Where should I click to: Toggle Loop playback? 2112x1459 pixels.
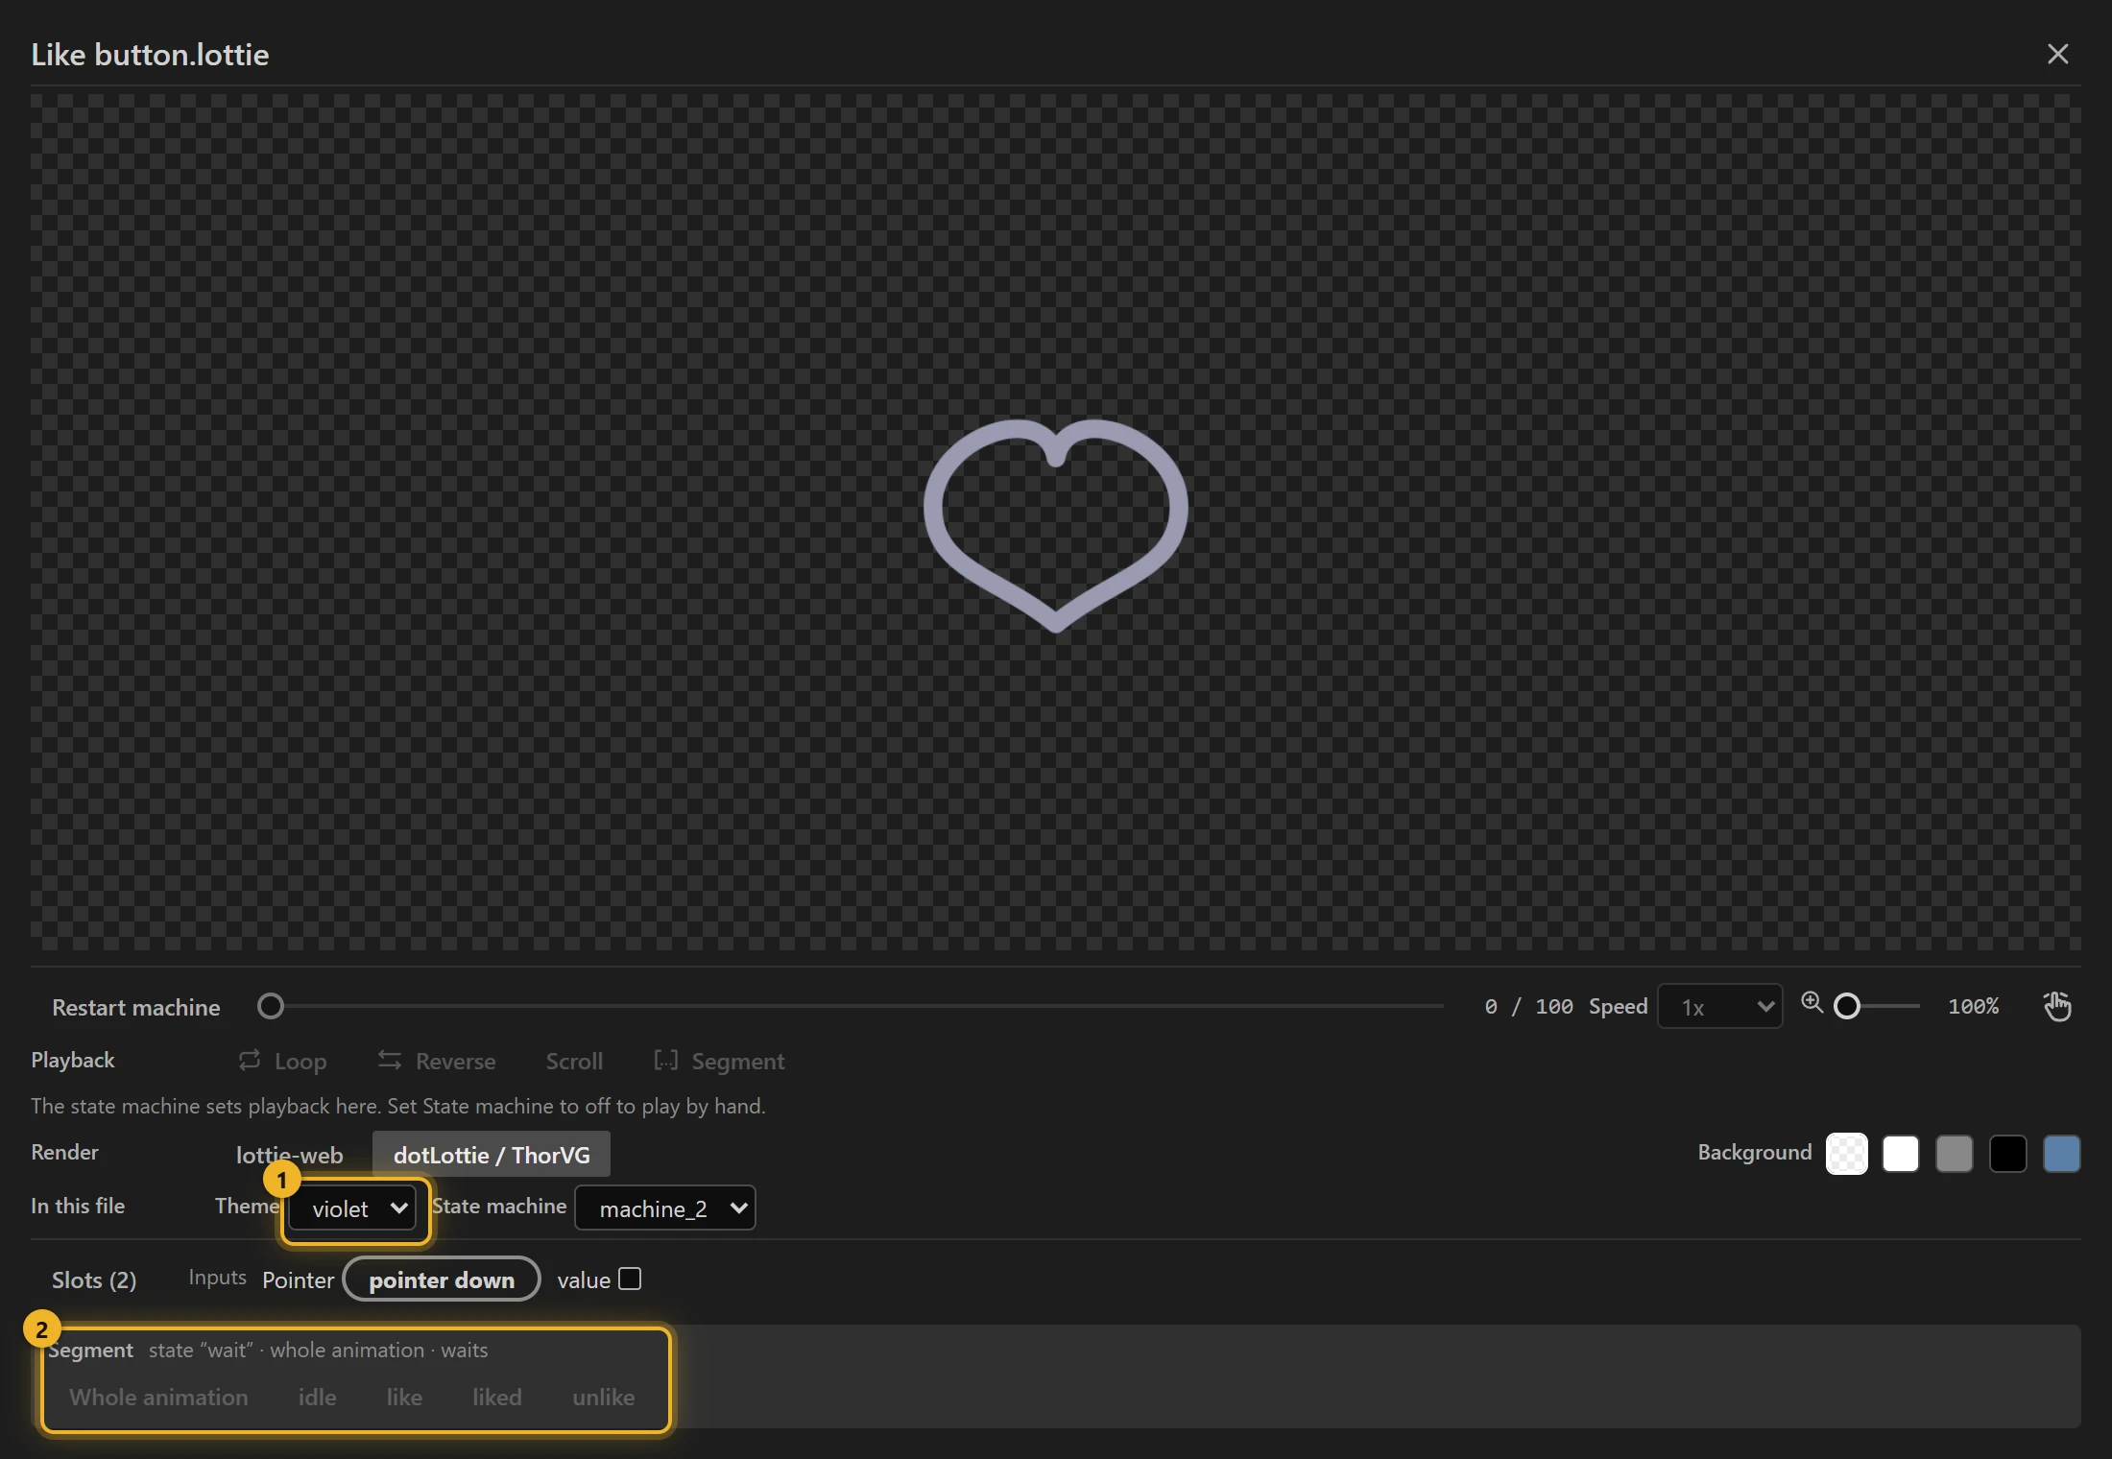click(282, 1061)
